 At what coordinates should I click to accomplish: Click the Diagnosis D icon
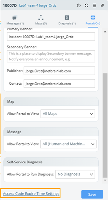click(x=67, y=18)
